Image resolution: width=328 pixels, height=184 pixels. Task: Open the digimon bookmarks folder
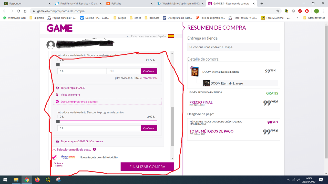(x=37, y=18)
